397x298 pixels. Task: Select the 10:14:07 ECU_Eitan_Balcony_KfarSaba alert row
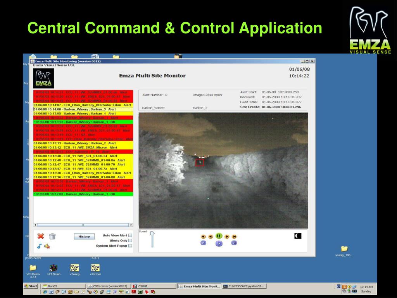point(83,105)
